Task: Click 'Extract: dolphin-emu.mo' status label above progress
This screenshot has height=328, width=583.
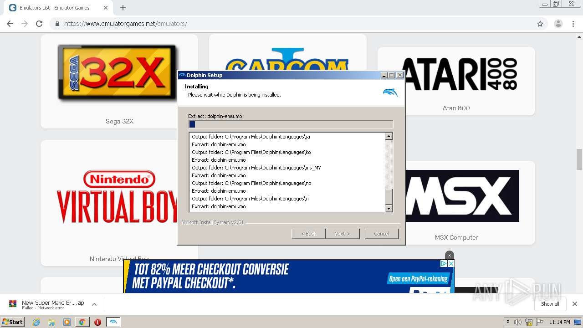Action: click(215, 116)
